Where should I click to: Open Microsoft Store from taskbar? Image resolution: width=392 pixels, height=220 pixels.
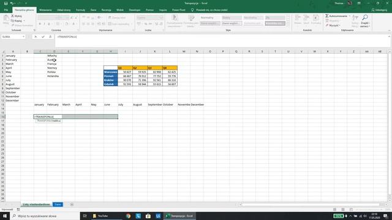tap(148, 216)
